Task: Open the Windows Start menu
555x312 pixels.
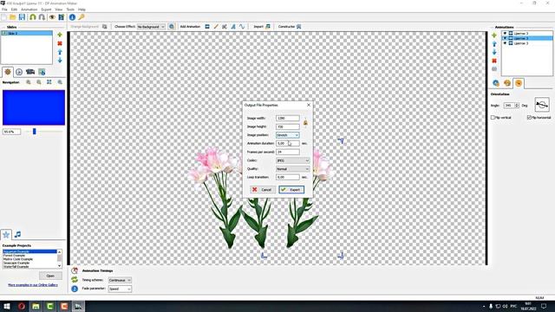Action: (7, 306)
